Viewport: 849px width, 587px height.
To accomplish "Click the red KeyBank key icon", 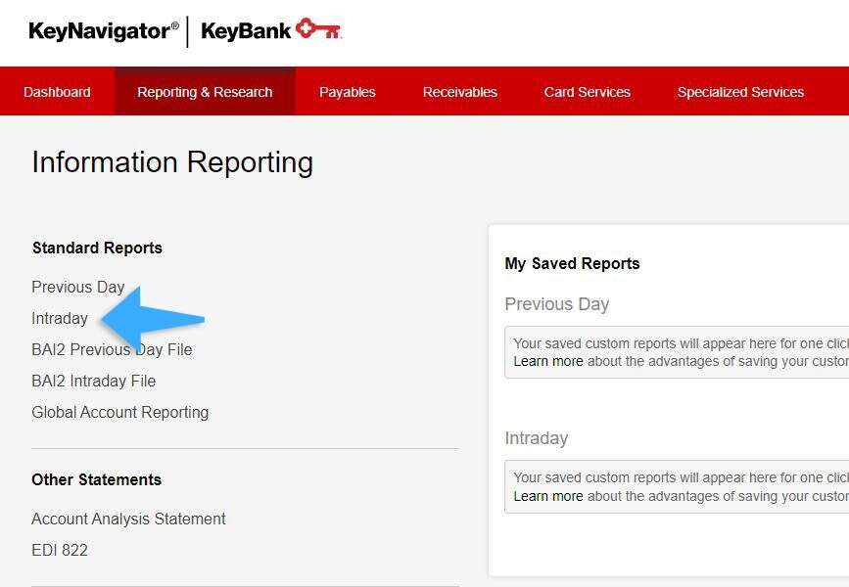I will pyautogui.click(x=318, y=30).
